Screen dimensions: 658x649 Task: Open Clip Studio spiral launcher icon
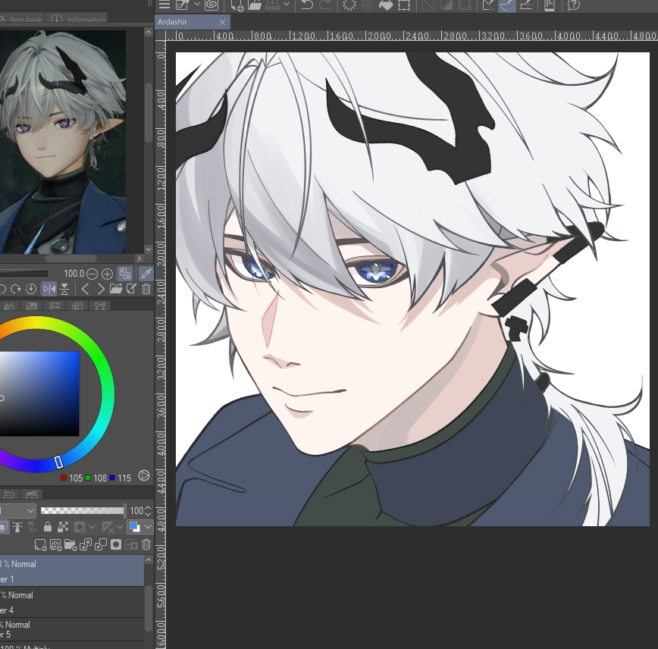[211, 5]
